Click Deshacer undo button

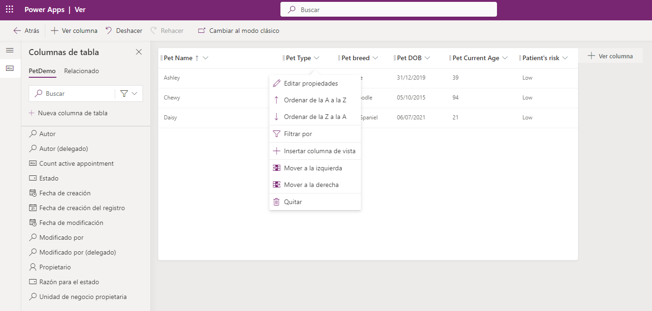(124, 31)
